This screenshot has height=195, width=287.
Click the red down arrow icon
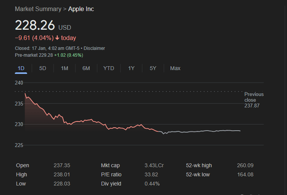[x=57, y=38]
